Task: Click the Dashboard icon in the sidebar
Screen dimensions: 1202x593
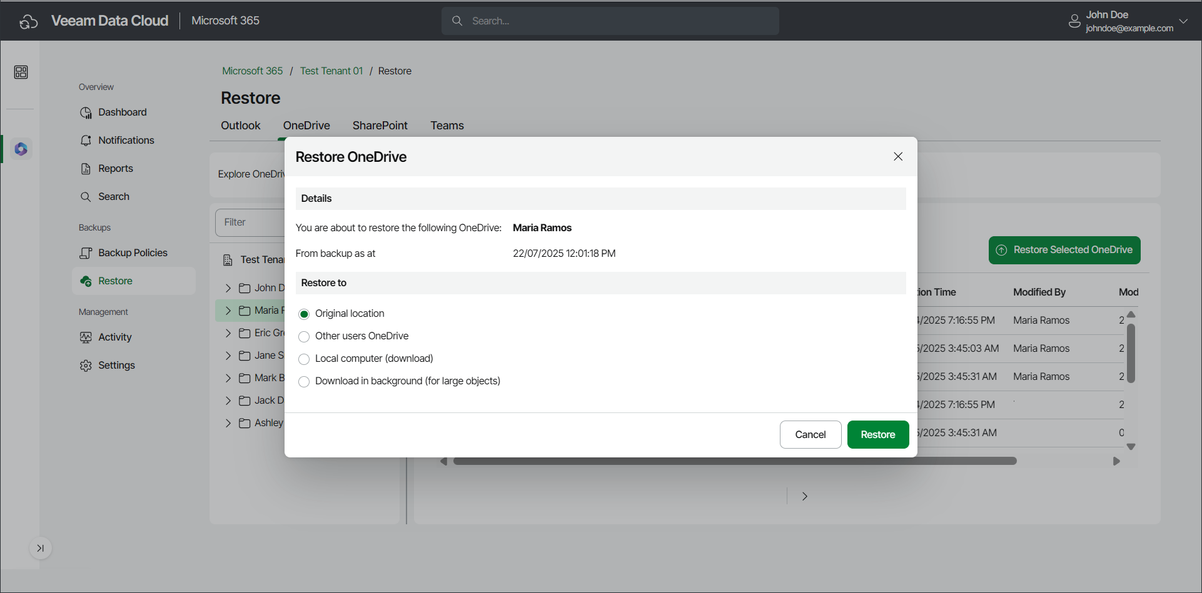Action: (x=86, y=112)
